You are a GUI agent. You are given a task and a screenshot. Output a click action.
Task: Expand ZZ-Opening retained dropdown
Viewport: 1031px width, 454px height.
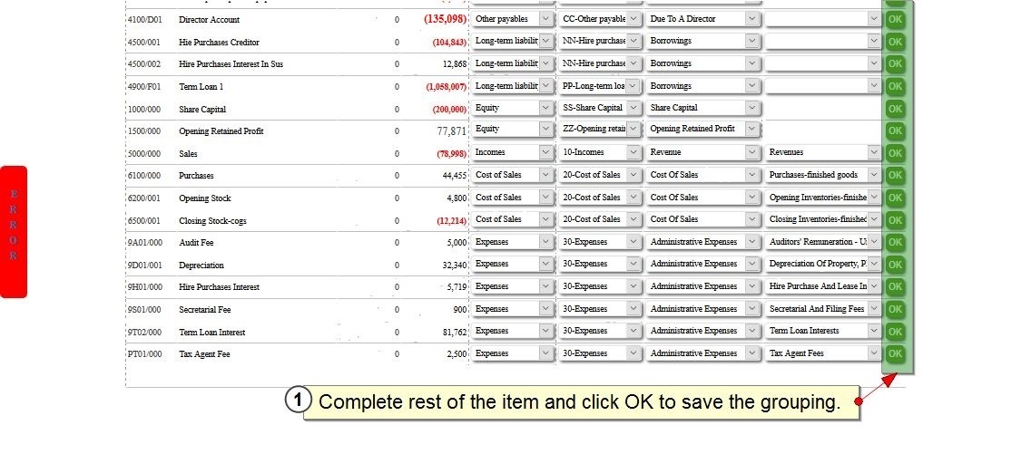click(600, 129)
